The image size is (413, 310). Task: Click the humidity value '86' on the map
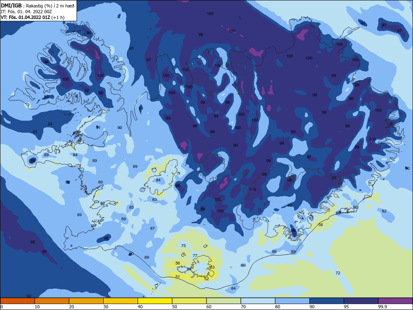pos(274,251)
